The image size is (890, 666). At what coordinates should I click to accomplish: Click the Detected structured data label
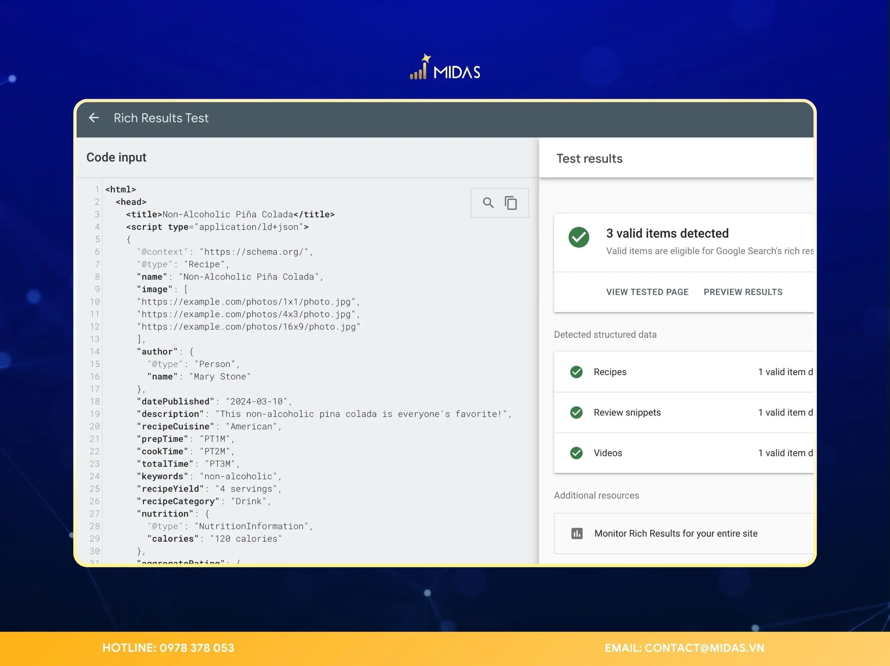[605, 335]
